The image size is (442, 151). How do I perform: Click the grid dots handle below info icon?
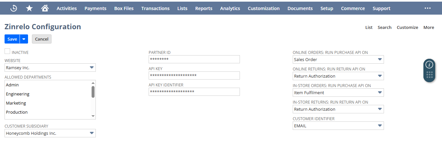pos(429,75)
